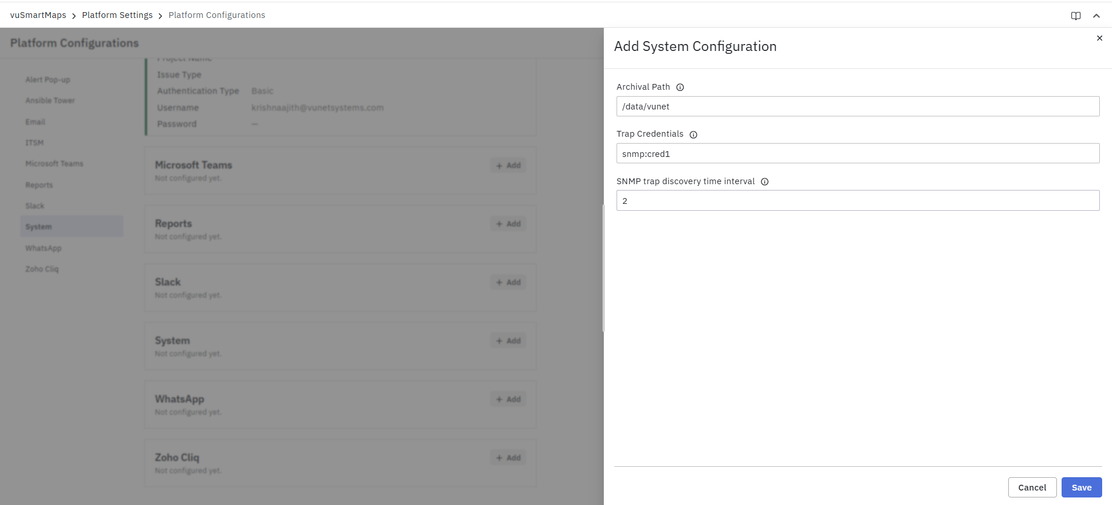Click into the Trap Credentials text field
The image size is (1112, 505).
click(x=858, y=154)
